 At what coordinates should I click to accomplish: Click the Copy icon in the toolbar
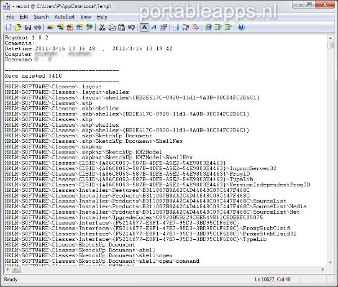coord(112,27)
